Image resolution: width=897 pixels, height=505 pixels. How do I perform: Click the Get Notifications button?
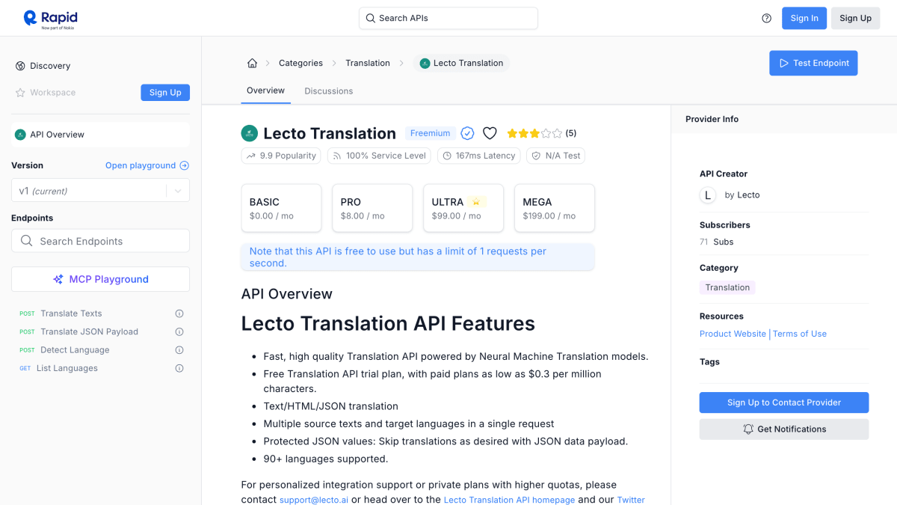784,429
